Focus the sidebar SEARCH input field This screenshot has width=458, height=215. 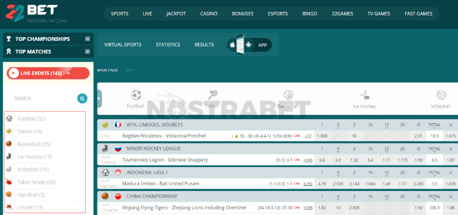(x=42, y=98)
